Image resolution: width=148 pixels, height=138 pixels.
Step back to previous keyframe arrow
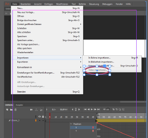click(73, 109)
